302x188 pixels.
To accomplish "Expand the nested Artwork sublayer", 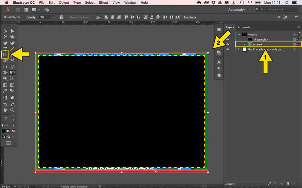I will [x=244, y=44].
